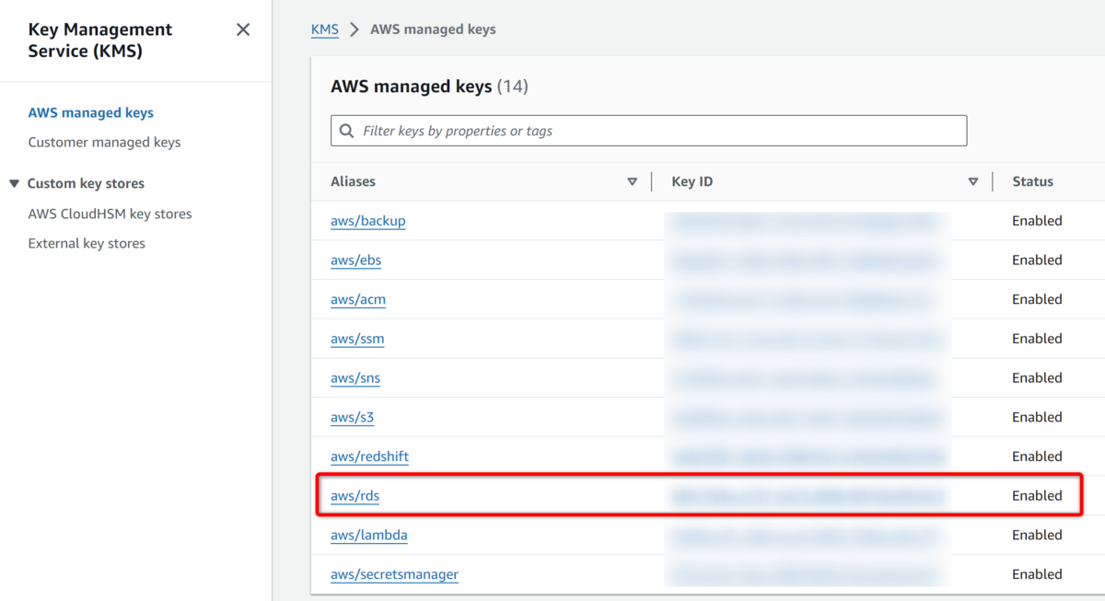Click Key Management Service (KMS) sidebar title
This screenshot has width=1105, height=601.
(99, 40)
